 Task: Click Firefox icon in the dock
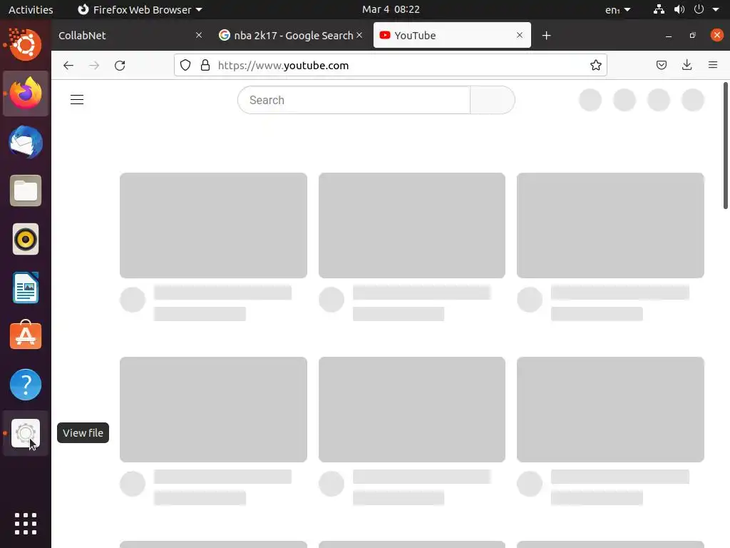(x=26, y=93)
